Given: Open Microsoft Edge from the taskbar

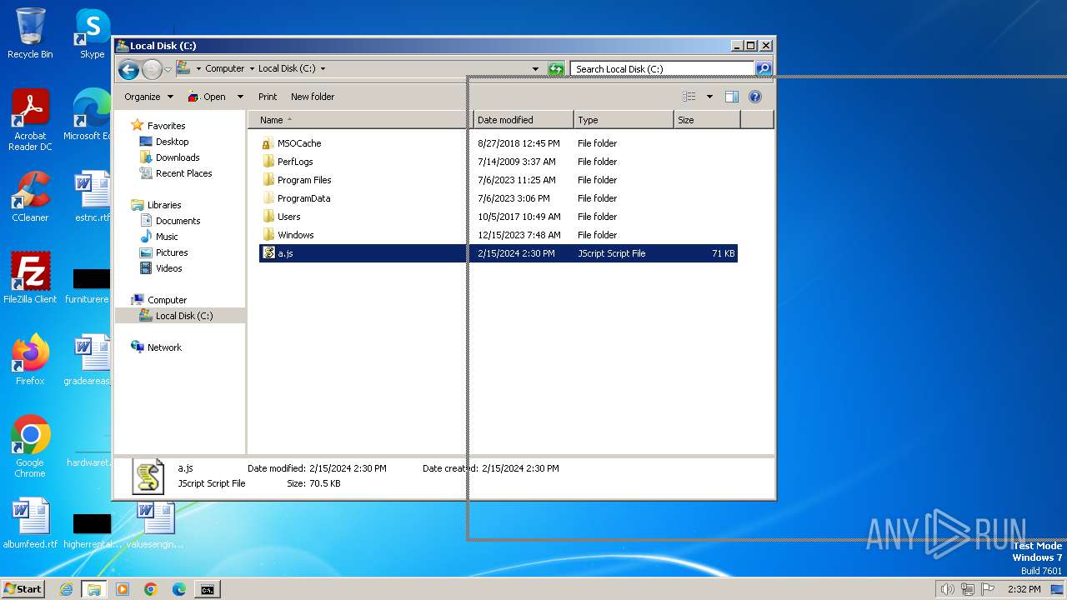Looking at the screenshot, I should point(179,589).
